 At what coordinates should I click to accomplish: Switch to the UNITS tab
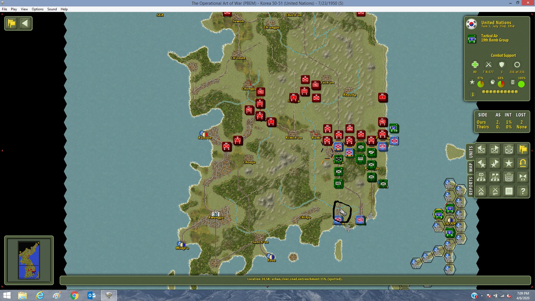471,152
